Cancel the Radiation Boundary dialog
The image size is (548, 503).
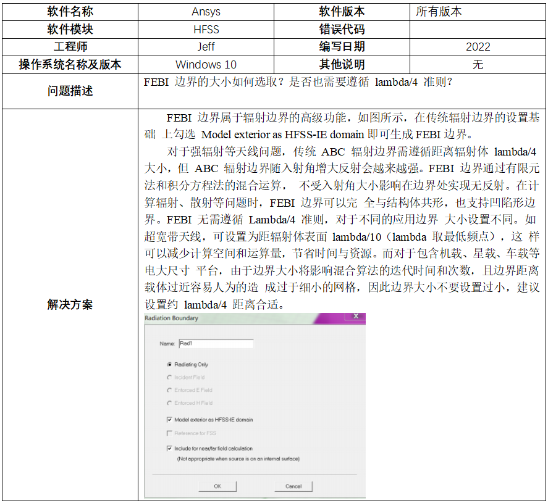pos(293,486)
